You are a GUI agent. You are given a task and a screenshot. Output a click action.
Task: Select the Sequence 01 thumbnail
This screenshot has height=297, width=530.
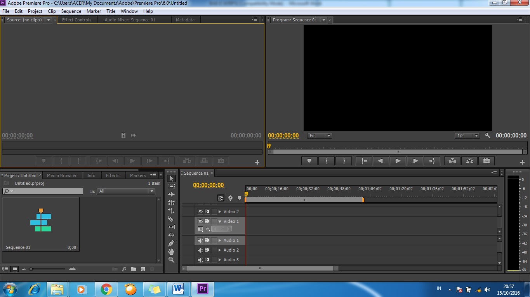[x=41, y=224]
